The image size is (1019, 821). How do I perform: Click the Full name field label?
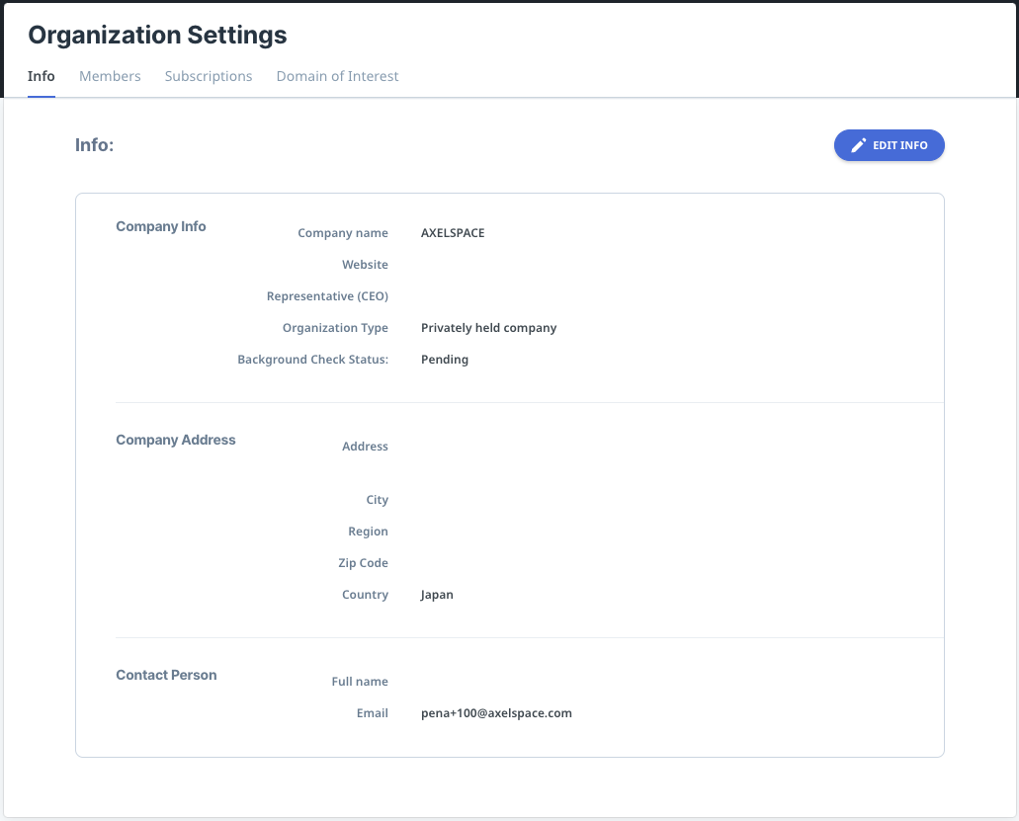(x=360, y=682)
